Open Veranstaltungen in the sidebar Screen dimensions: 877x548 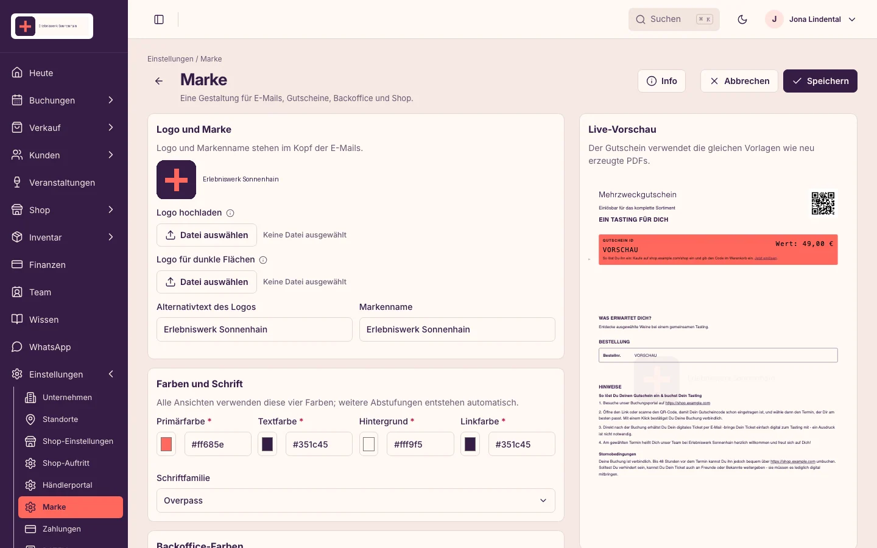click(x=64, y=183)
